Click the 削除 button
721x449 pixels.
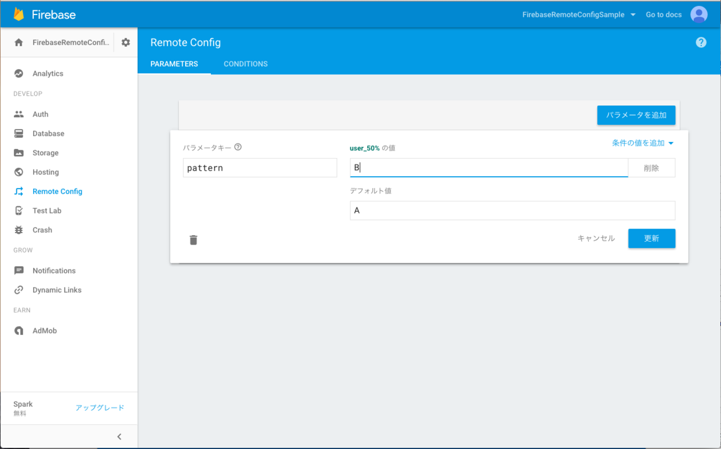pyautogui.click(x=651, y=168)
